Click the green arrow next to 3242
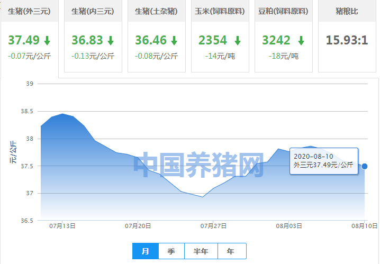Viewport: 380px width, 264px height. tap(301, 41)
